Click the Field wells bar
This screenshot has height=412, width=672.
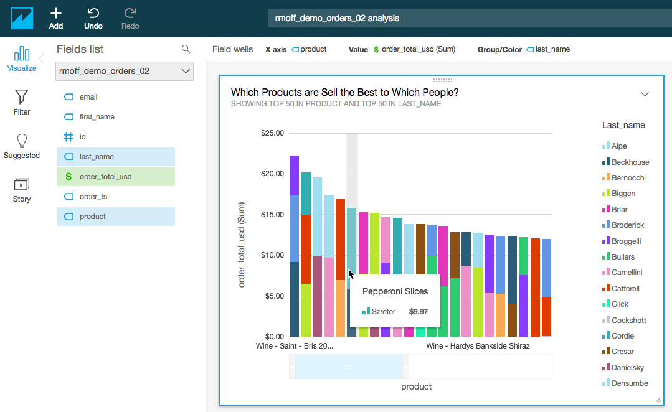[232, 49]
